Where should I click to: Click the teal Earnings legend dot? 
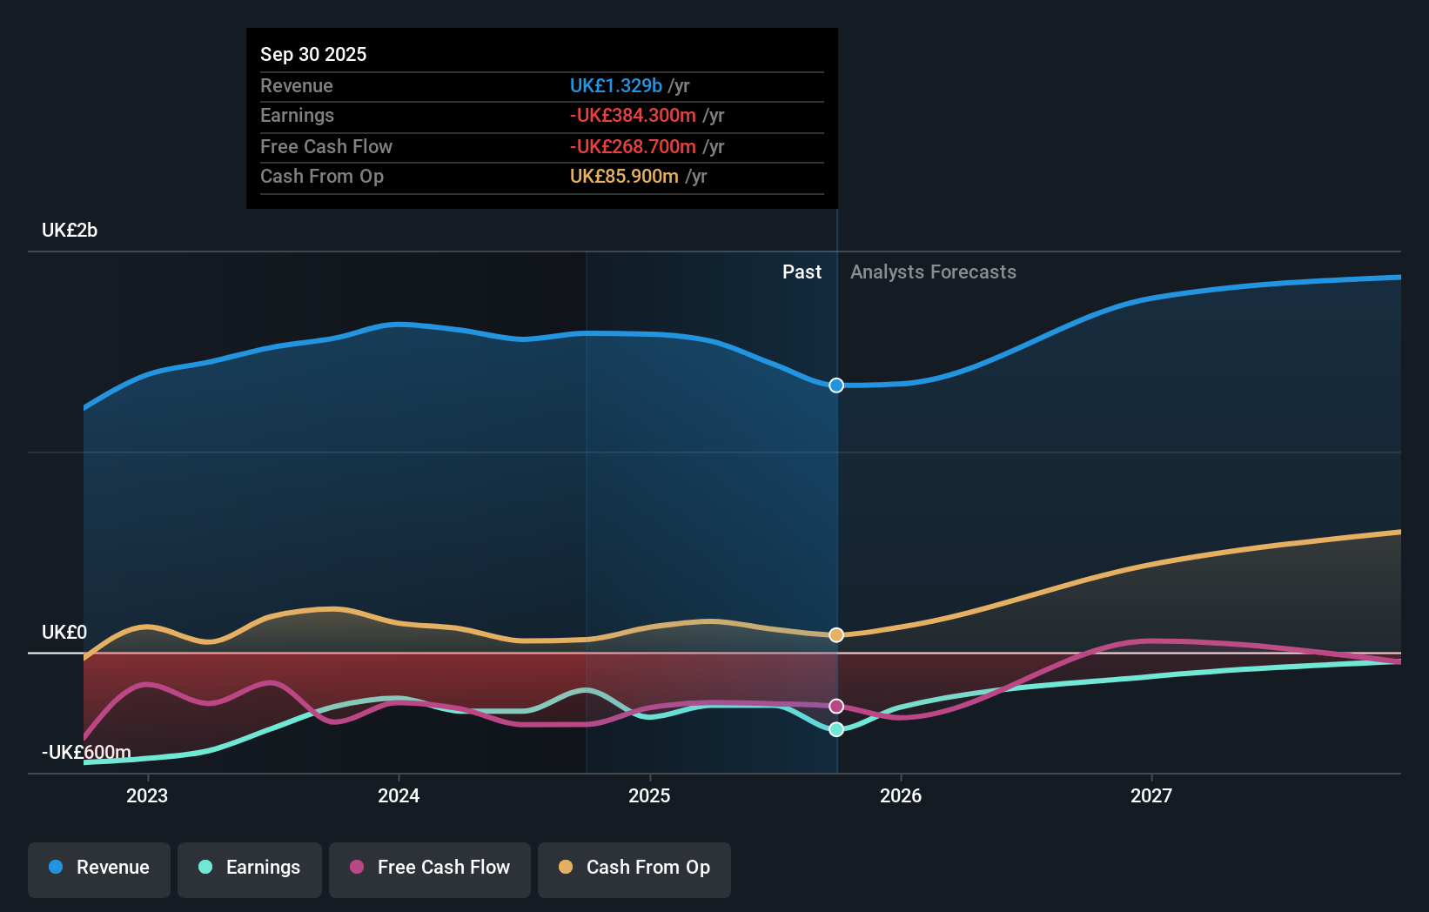point(204,868)
